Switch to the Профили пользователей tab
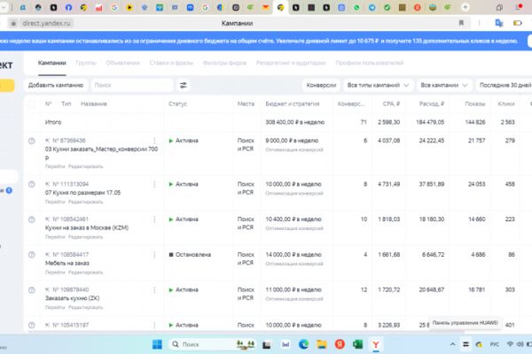532x354 pixels. [x=370, y=63]
